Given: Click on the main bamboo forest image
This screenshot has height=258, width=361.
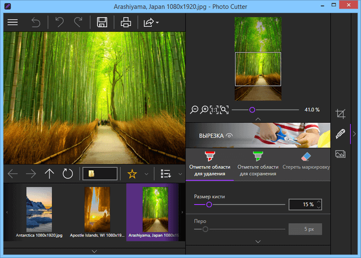Looking at the screenshot, I should tap(94, 97).
